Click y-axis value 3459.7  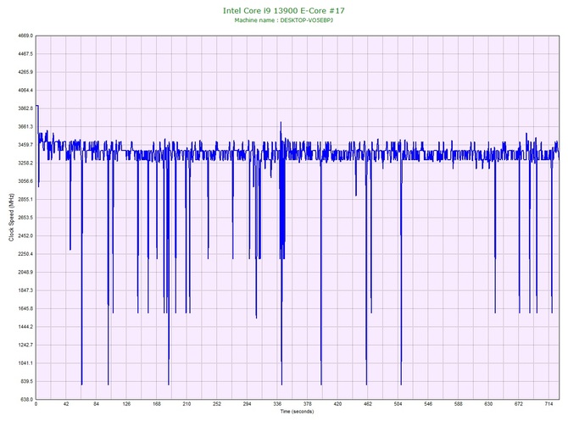click(25, 145)
